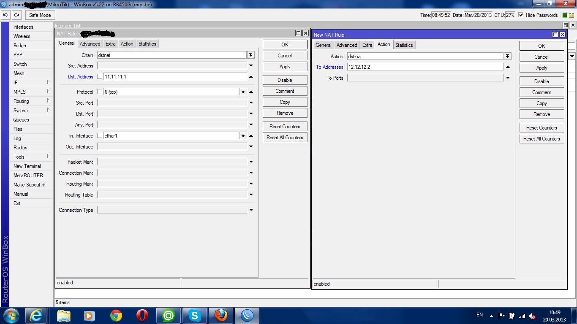The image size is (577, 324).
Task: Click the Undo arrow icon in WinBox toolbar
Action: (5, 15)
